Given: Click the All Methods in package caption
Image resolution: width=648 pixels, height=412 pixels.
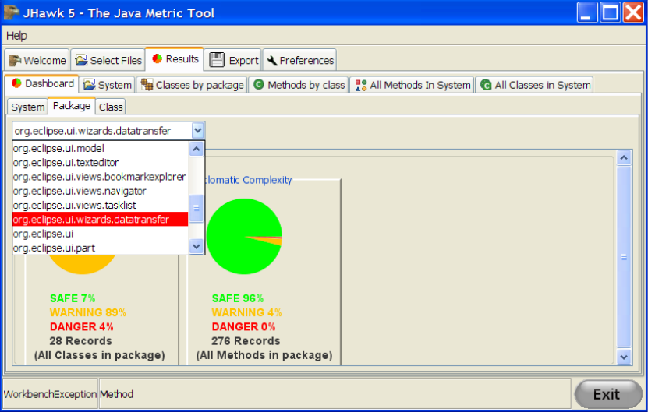Looking at the screenshot, I should (264, 355).
